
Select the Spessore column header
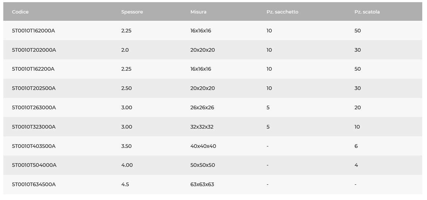pyautogui.click(x=132, y=12)
